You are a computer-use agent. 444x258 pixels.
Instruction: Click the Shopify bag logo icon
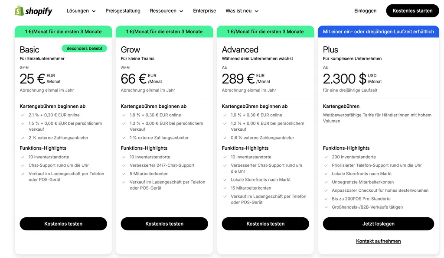pos(20,11)
